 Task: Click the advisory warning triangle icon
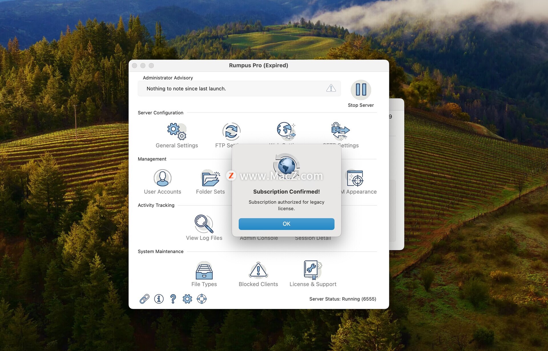pyautogui.click(x=331, y=88)
